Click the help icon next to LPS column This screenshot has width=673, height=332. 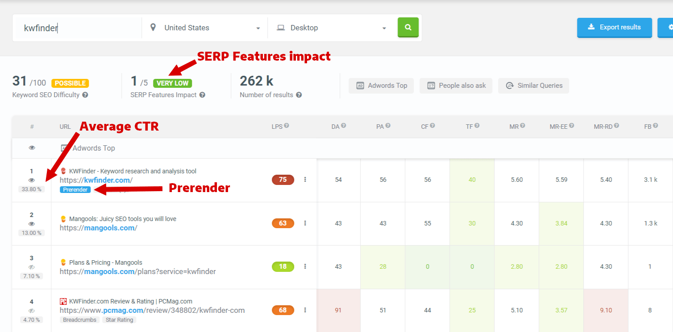(x=287, y=126)
